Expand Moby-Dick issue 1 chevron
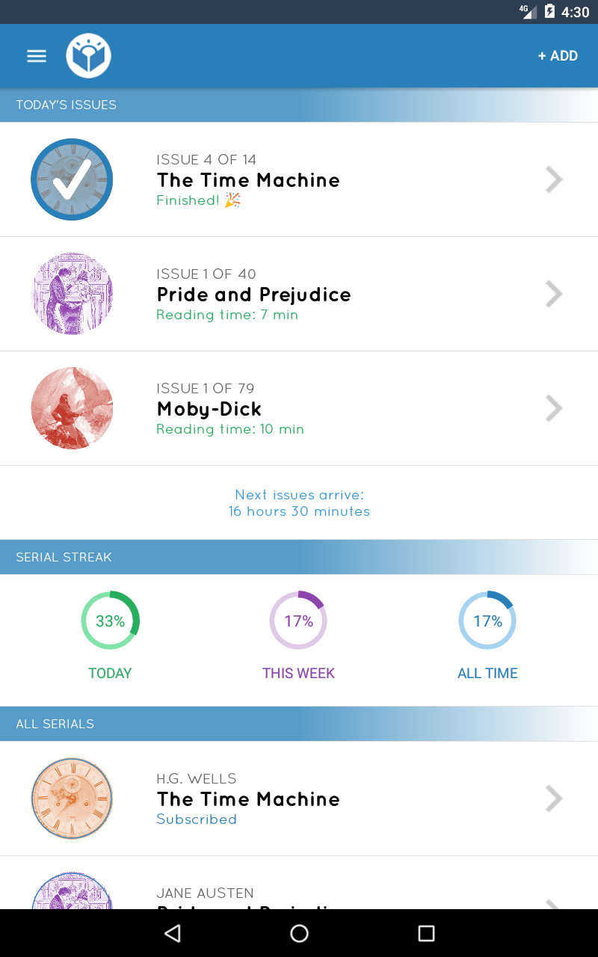 554,408
